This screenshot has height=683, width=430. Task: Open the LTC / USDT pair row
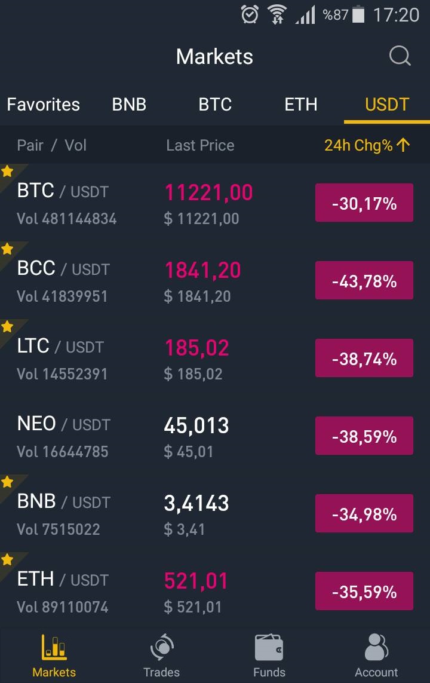215,359
